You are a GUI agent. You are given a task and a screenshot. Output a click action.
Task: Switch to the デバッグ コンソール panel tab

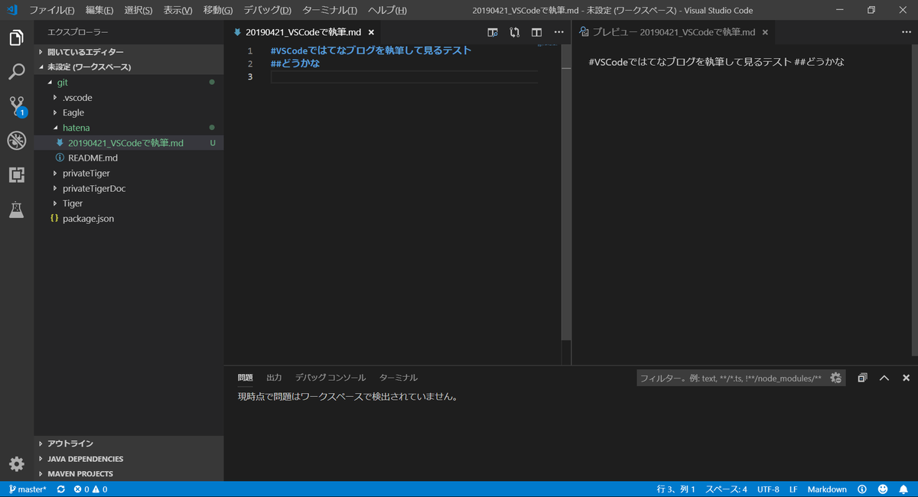pyautogui.click(x=330, y=378)
